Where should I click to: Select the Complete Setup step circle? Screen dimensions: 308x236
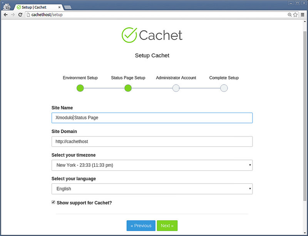(224, 88)
